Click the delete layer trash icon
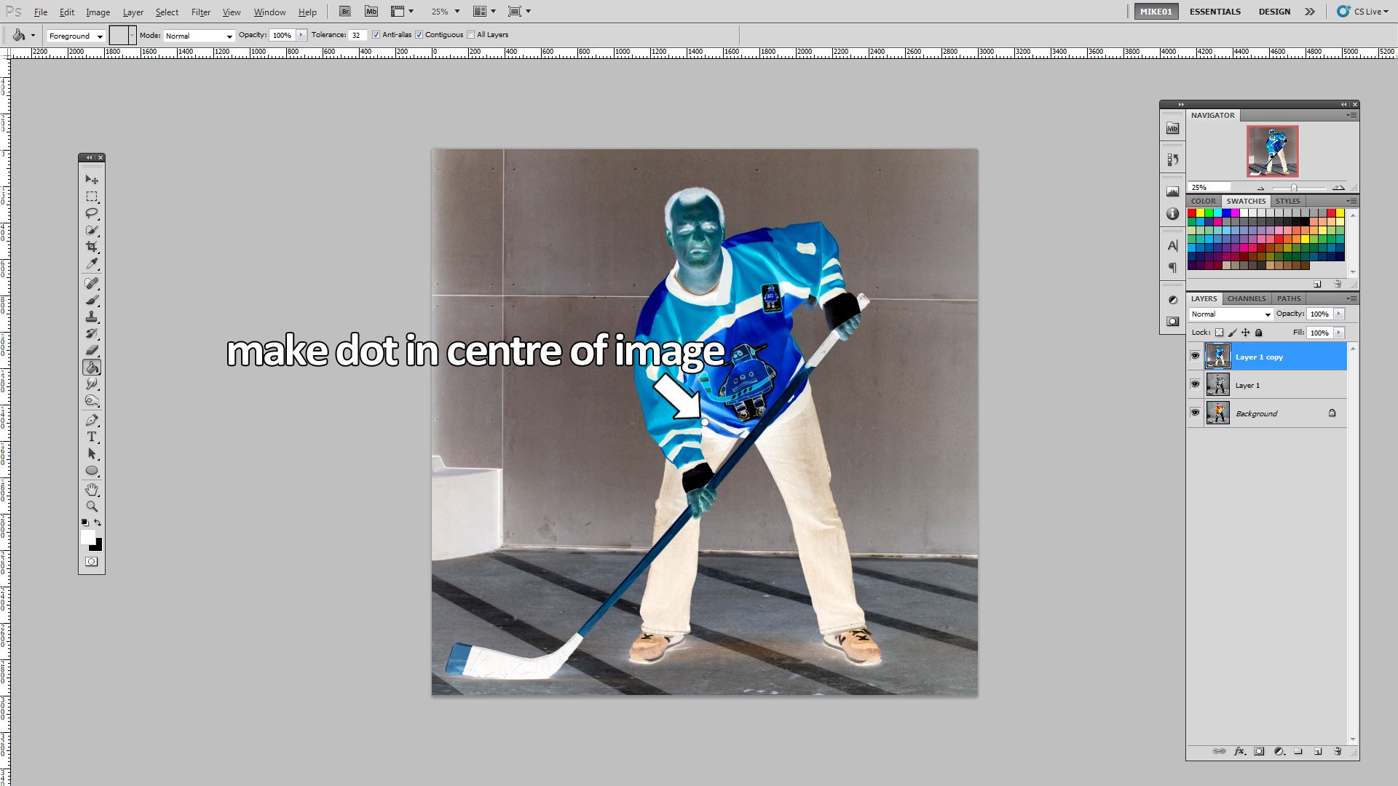Screen dimensions: 1398x786 [x=1338, y=751]
